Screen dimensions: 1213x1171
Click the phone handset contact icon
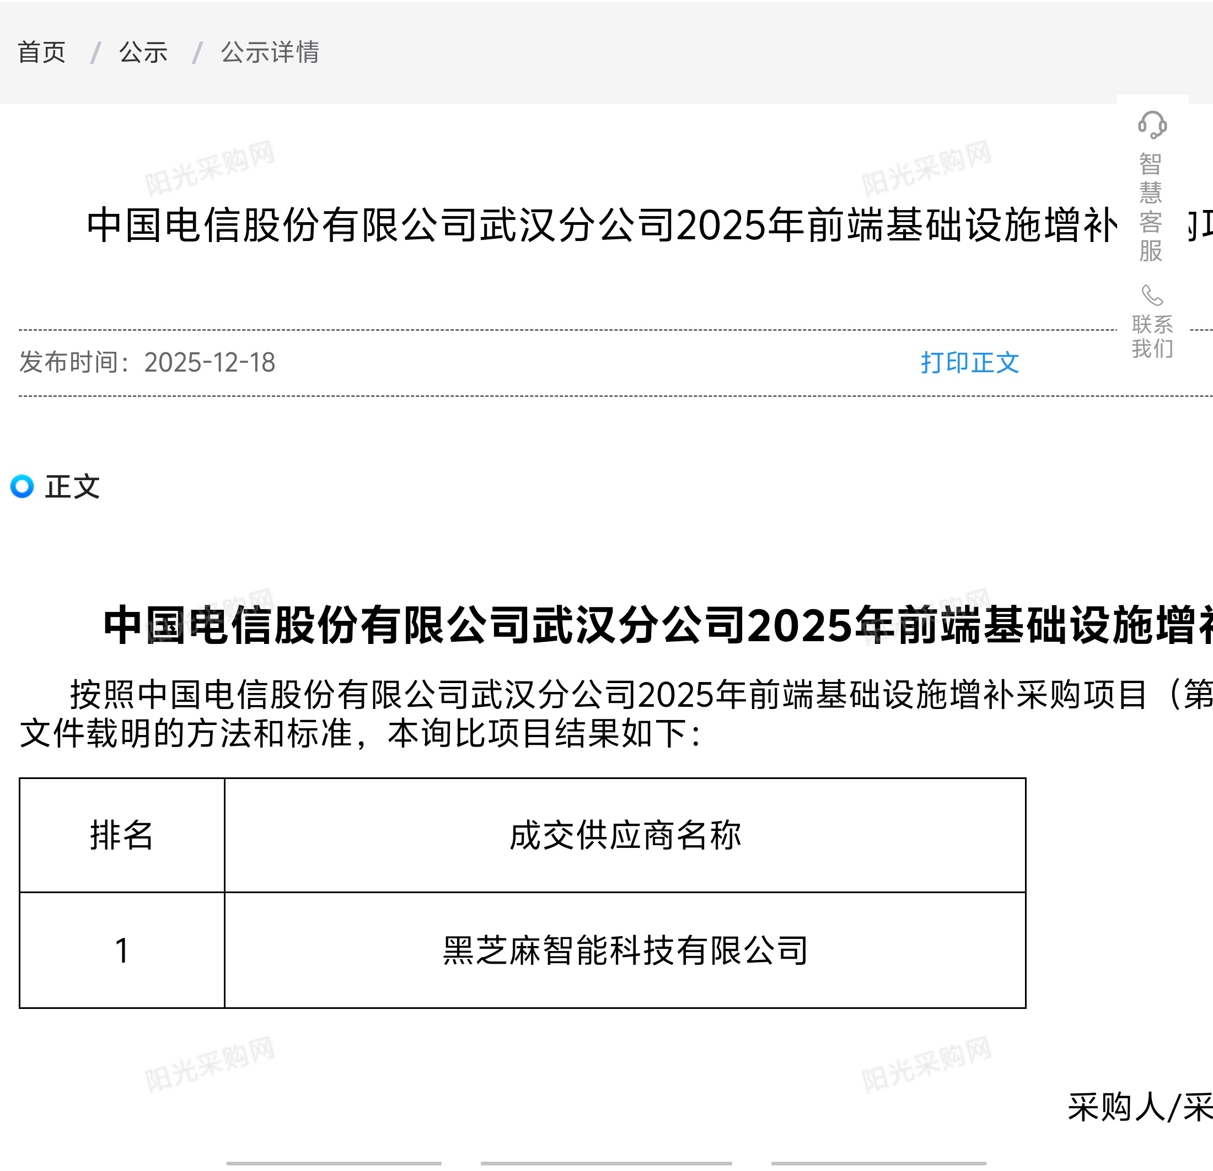[1152, 295]
